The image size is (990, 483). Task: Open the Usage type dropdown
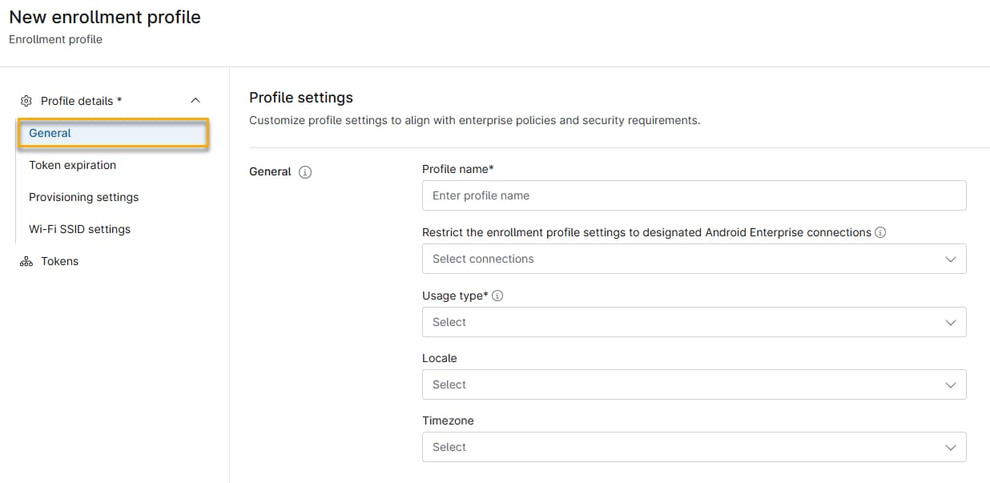tap(694, 322)
